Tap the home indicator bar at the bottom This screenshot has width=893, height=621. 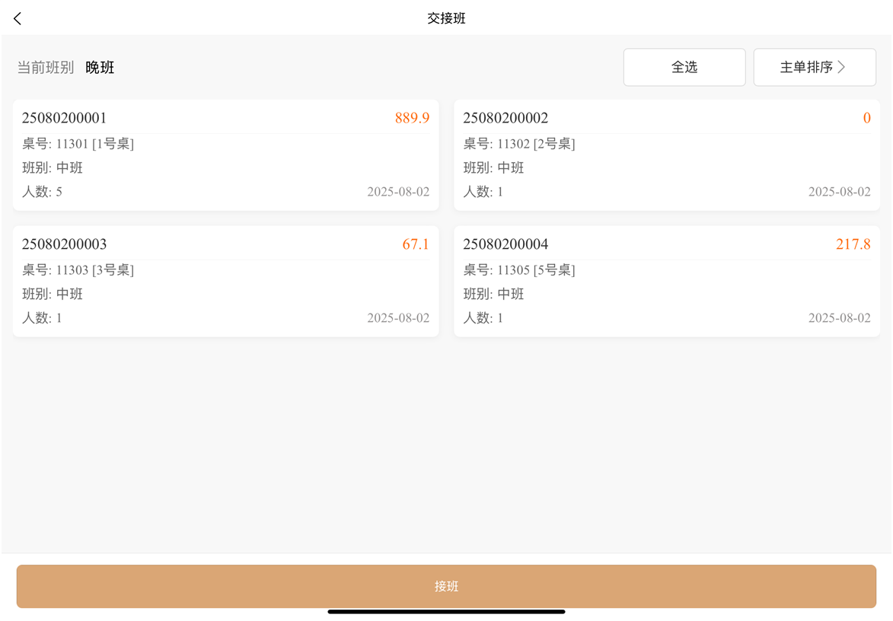(446, 611)
